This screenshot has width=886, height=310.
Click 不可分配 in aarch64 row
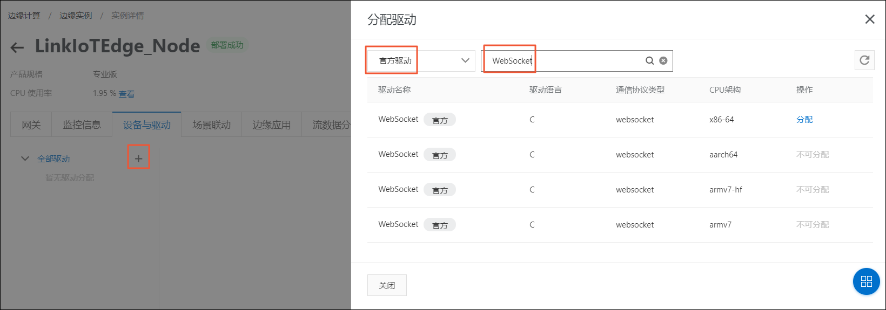(x=813, y=155)
